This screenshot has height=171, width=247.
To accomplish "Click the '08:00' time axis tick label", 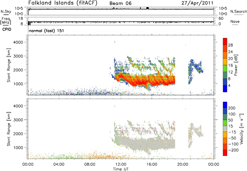I will 90,165.
